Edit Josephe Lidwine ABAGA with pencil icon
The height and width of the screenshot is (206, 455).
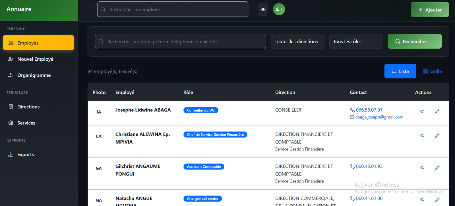click(437, 111)
